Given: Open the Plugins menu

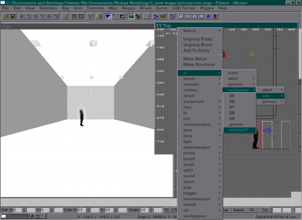Looking at the screenshot, I should (207, 8).
